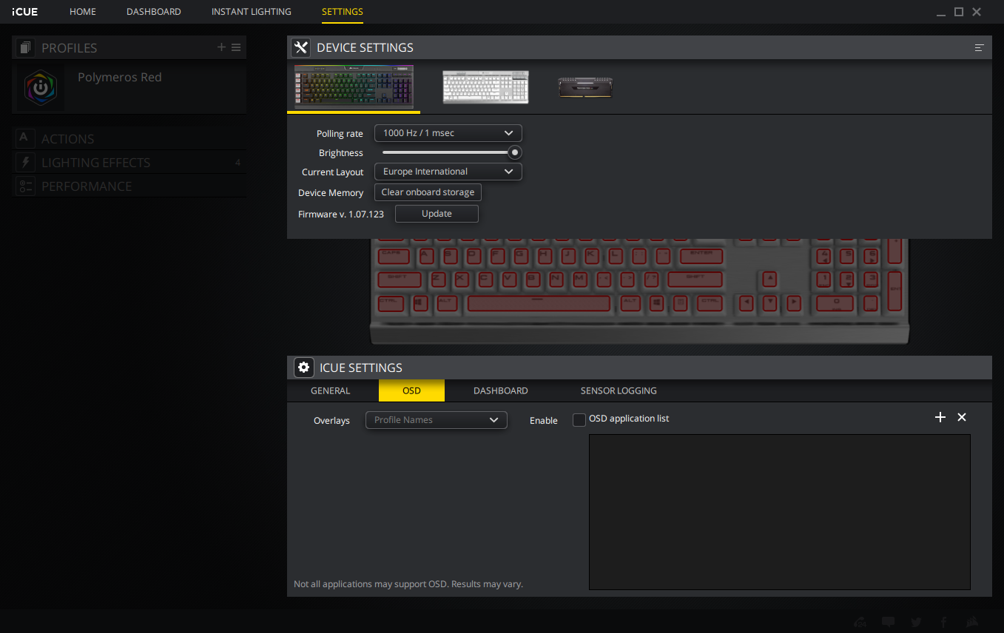Open the INSTANT LIGHTING tab
The image size is (1004, 633).
coord(252,12)
